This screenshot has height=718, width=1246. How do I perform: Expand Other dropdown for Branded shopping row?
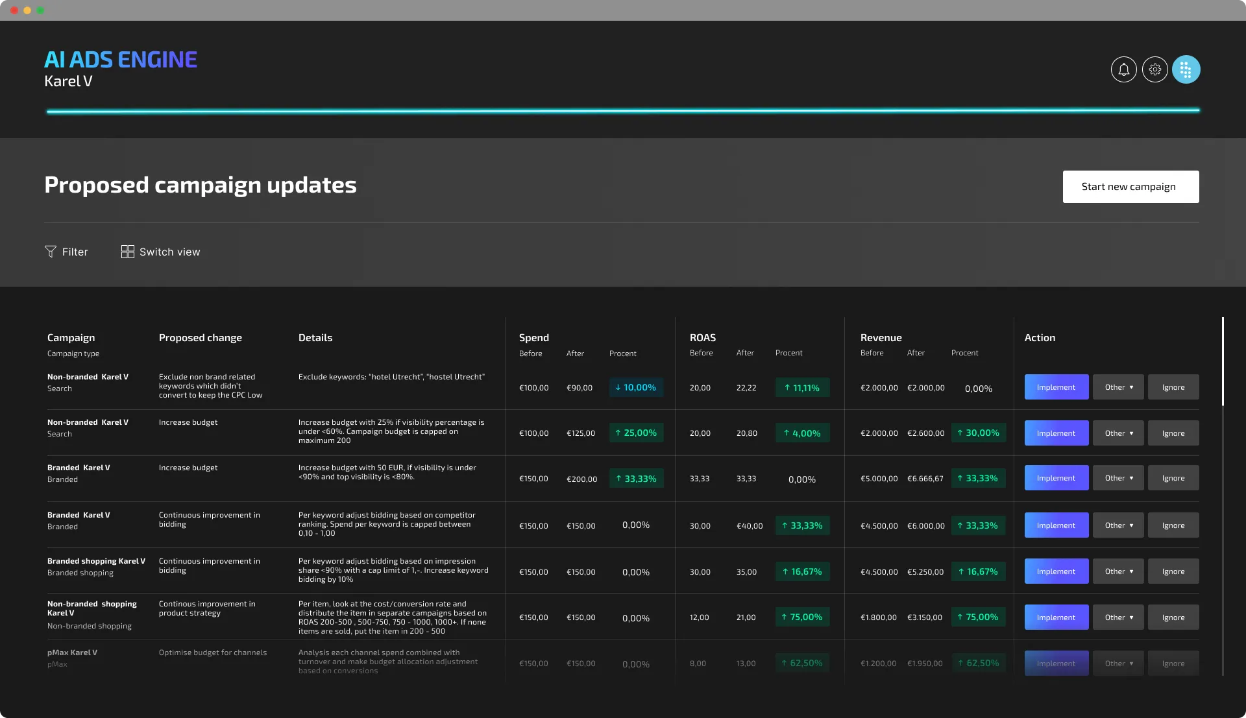coord(1118,571)
